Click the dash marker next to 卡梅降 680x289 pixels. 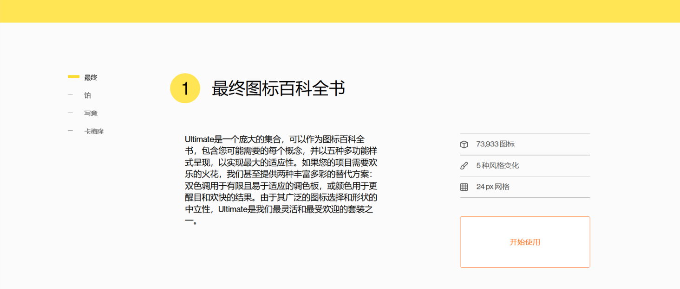click(71, 131)
